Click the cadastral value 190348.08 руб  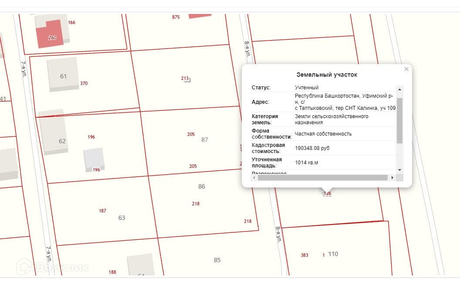(312, 148)
